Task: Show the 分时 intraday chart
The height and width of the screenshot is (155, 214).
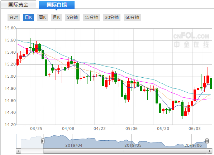Action: [14, 18]
